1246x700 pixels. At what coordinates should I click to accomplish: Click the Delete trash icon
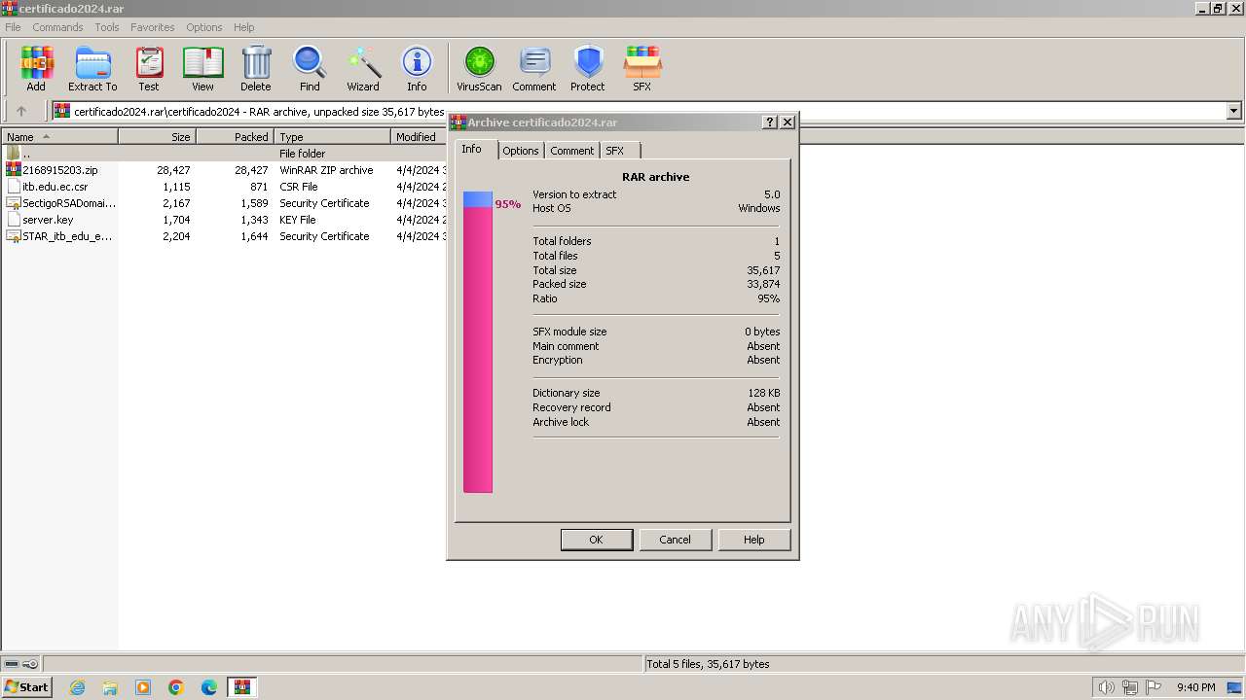point(256,68)
